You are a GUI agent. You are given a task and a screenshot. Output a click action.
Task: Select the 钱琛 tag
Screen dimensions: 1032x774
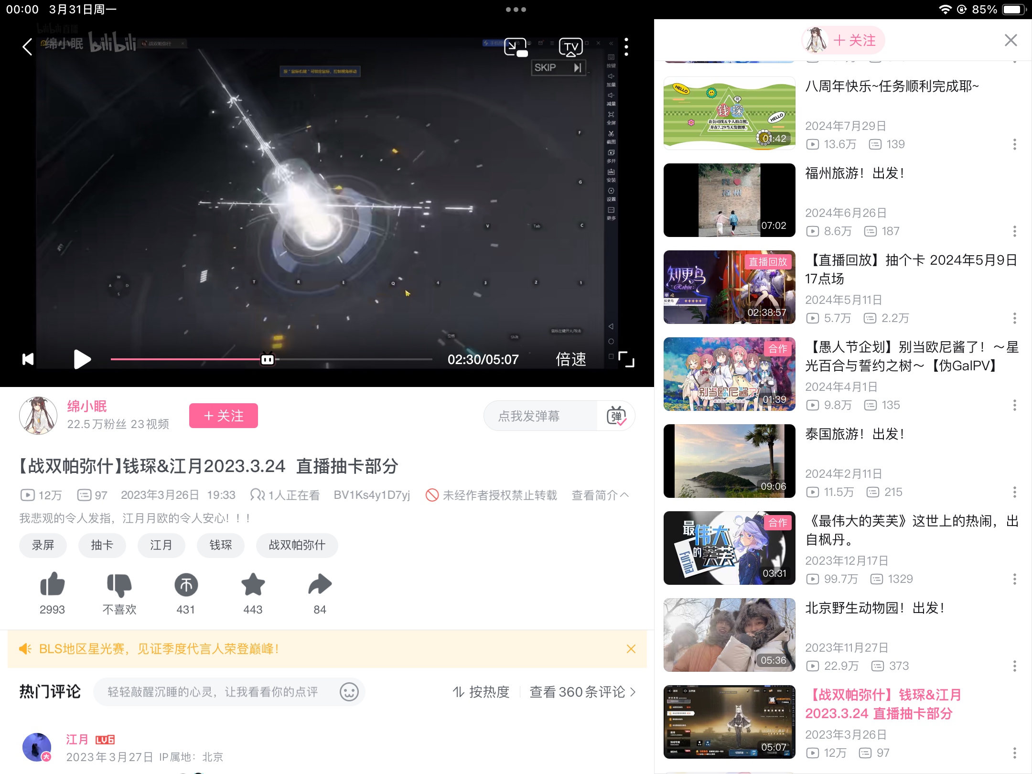221,545
